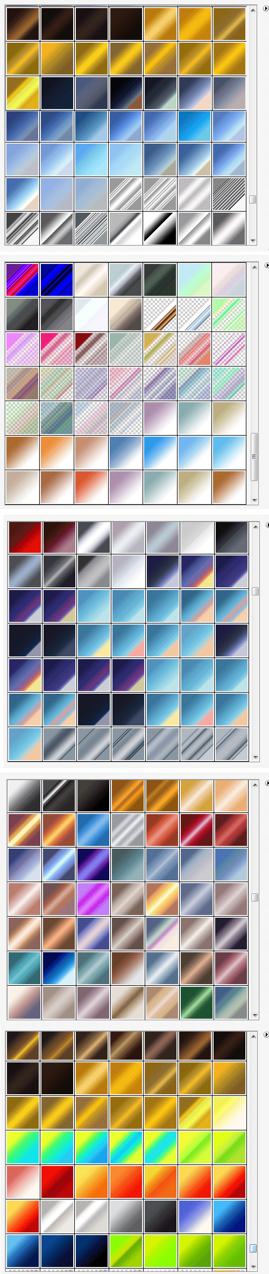Image resolution: width=269 pixels, height=1274 pixels.
Task: Click the scroll-up arrow of the third panel
Action: tap(256, 525)
